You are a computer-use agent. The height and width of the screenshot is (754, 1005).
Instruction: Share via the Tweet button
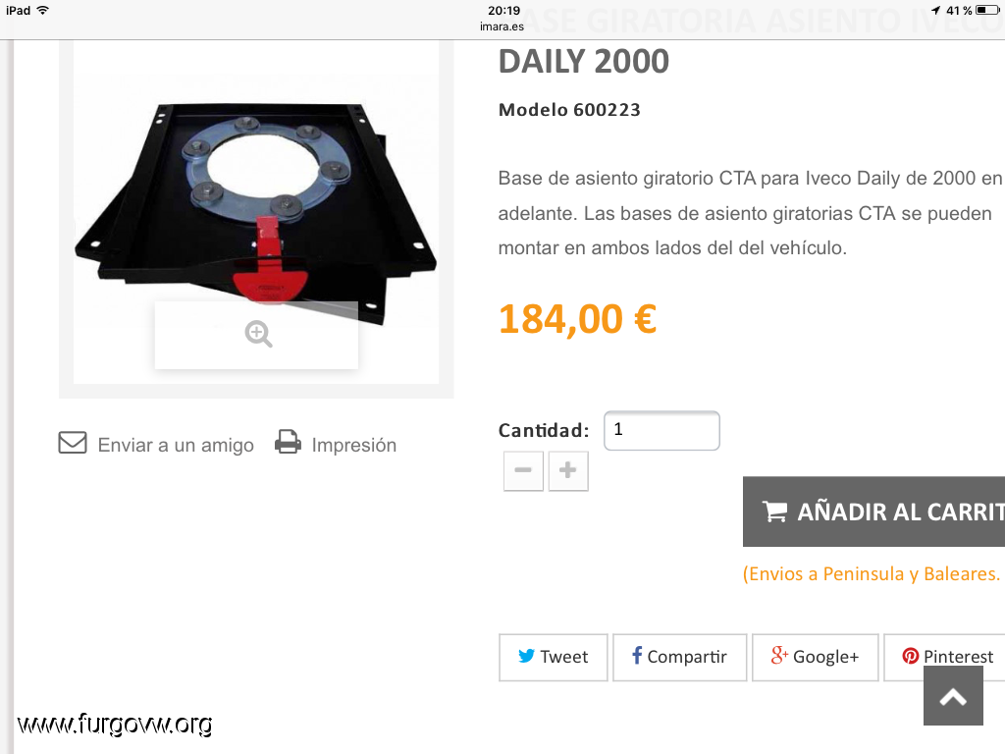(x=554, y=657)
